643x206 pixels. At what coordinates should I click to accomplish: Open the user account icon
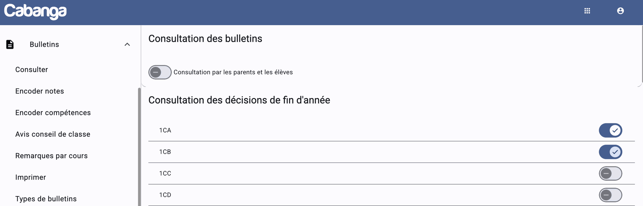point(620,11)
